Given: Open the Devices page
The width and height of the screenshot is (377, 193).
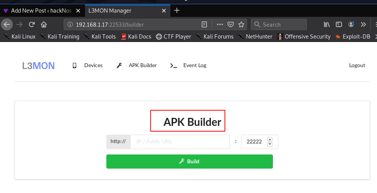Looking at the screenshot, I should [x=93, y=66].
